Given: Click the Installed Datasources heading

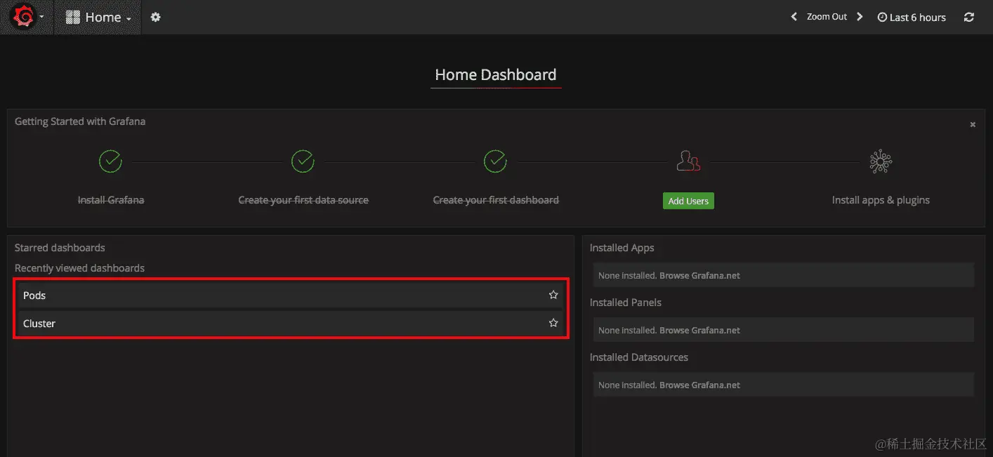Looking at the screenshot, I should [639, 357].
